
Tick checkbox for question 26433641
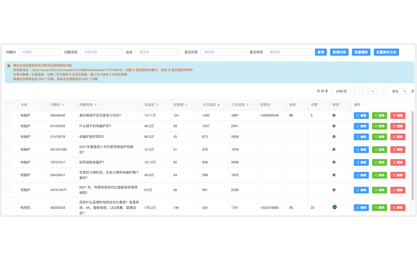coord(9,175)
